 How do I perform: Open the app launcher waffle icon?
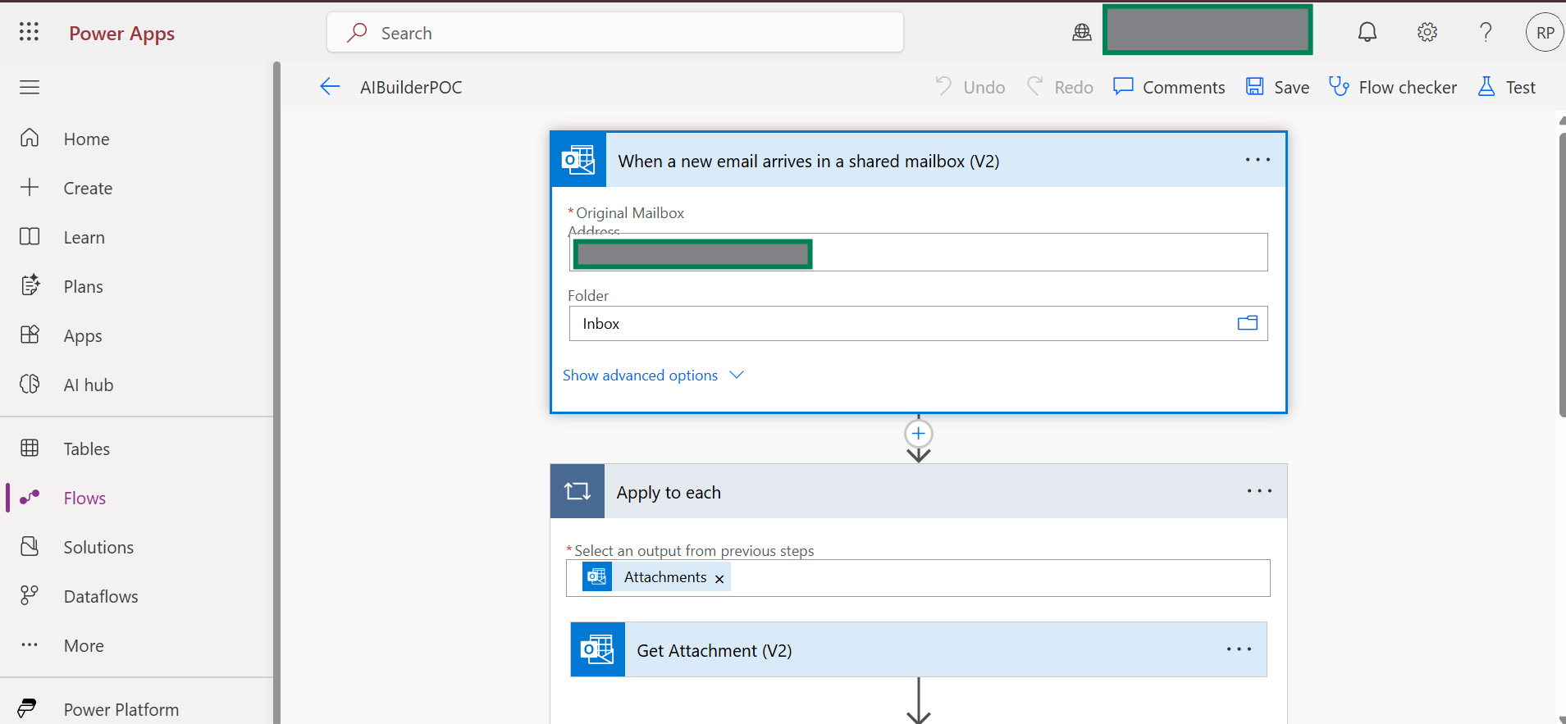point(29,32)
